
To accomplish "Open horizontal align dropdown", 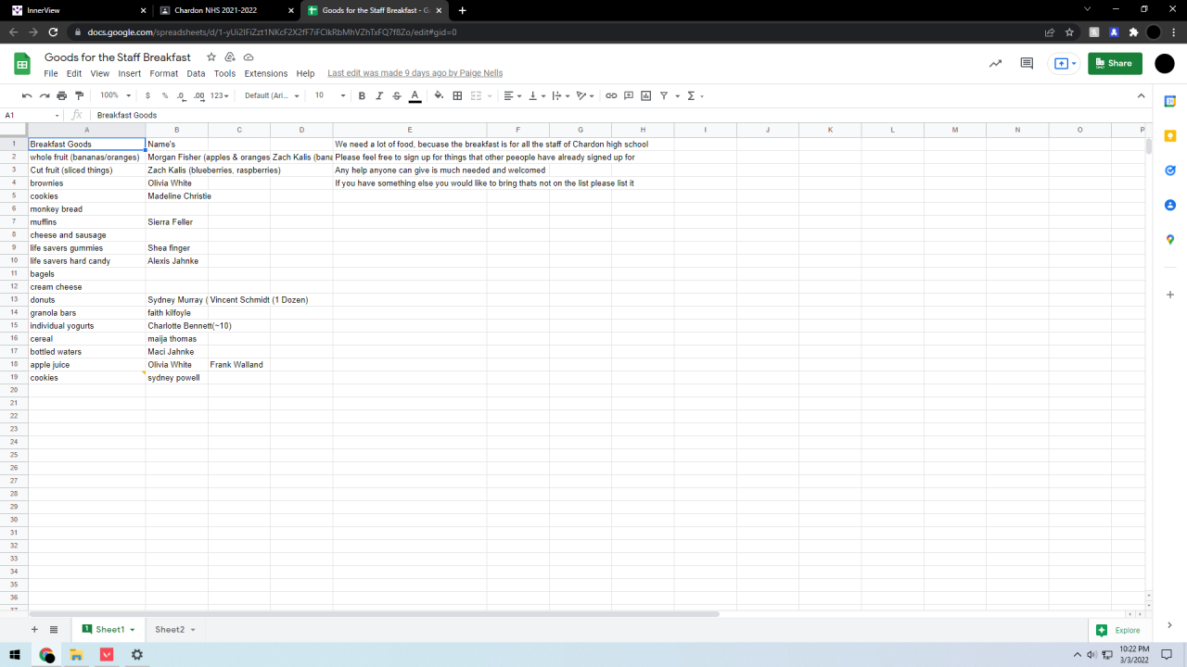I will click(512, 95).
